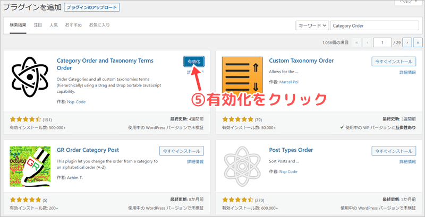425x217 pixels.
Task: Switch to the 注目 tab
Action: click(x=38, y=25)
